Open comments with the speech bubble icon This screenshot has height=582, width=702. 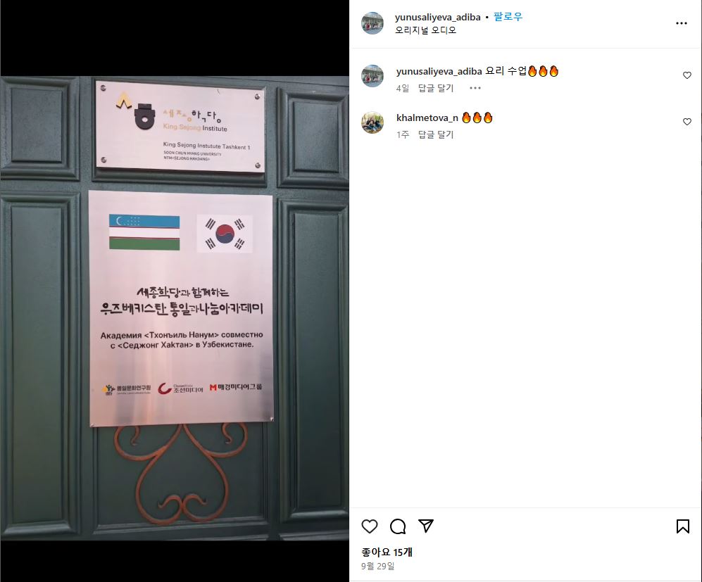398,526
